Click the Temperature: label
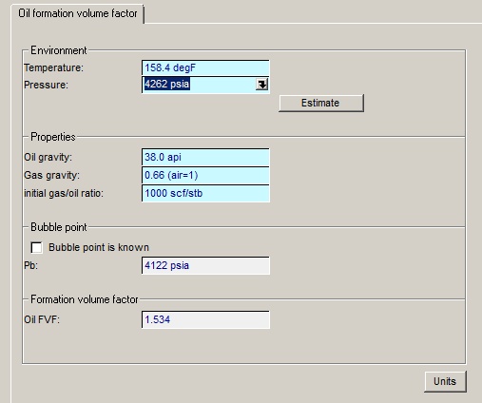 [53, 67]
